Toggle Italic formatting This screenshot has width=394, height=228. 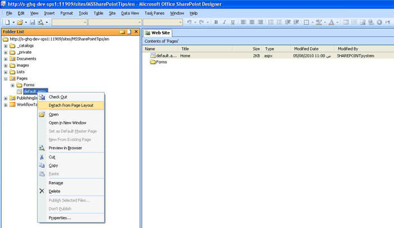225,22
